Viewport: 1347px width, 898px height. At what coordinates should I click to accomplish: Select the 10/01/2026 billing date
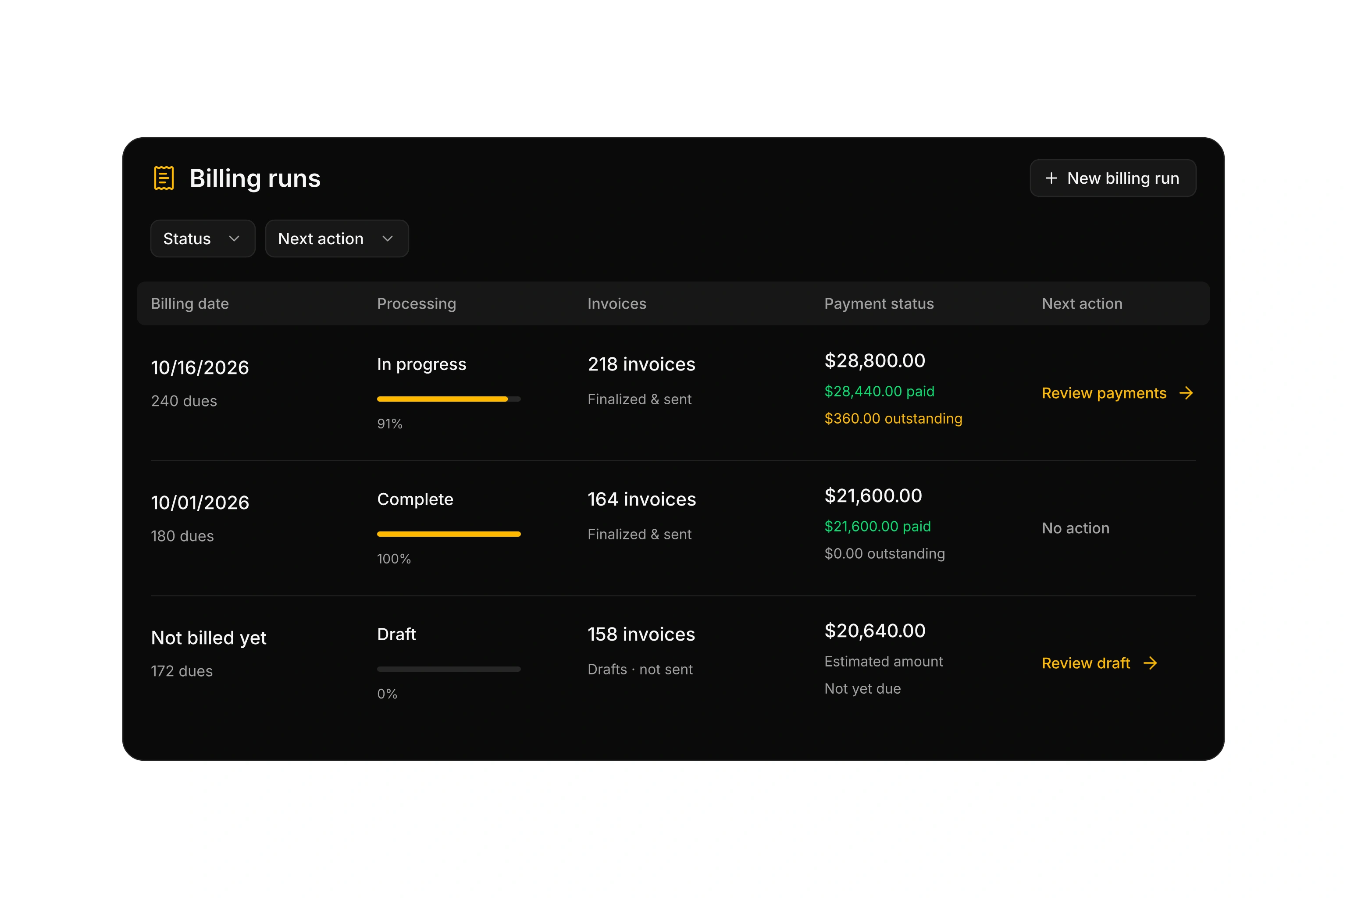click(x=200, y=503)
